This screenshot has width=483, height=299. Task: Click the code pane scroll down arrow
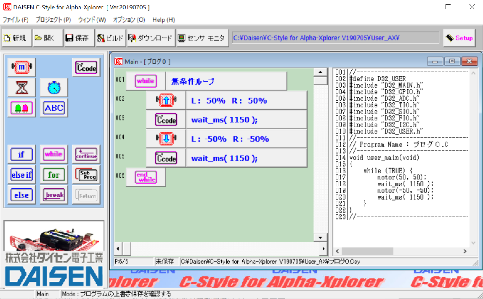[473, 243]
